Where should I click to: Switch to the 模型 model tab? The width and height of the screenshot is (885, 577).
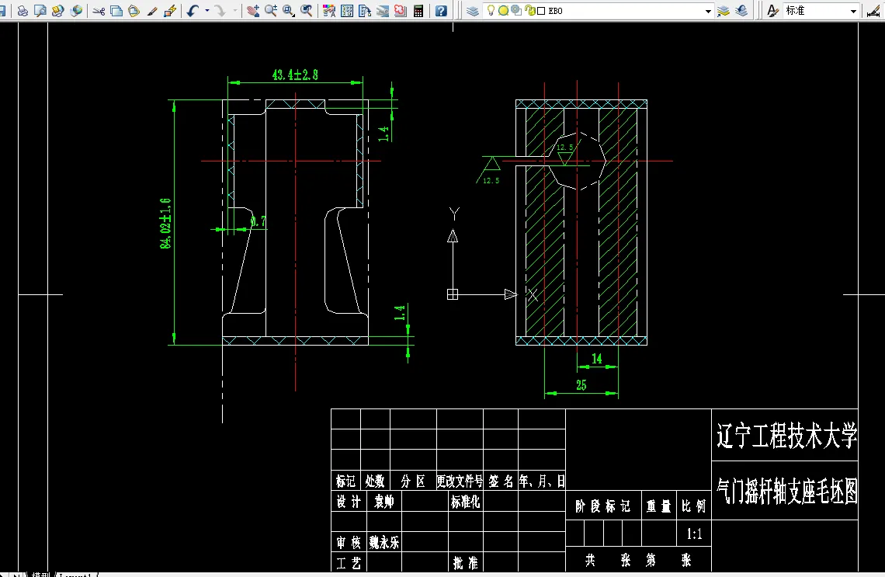[40, 575]
